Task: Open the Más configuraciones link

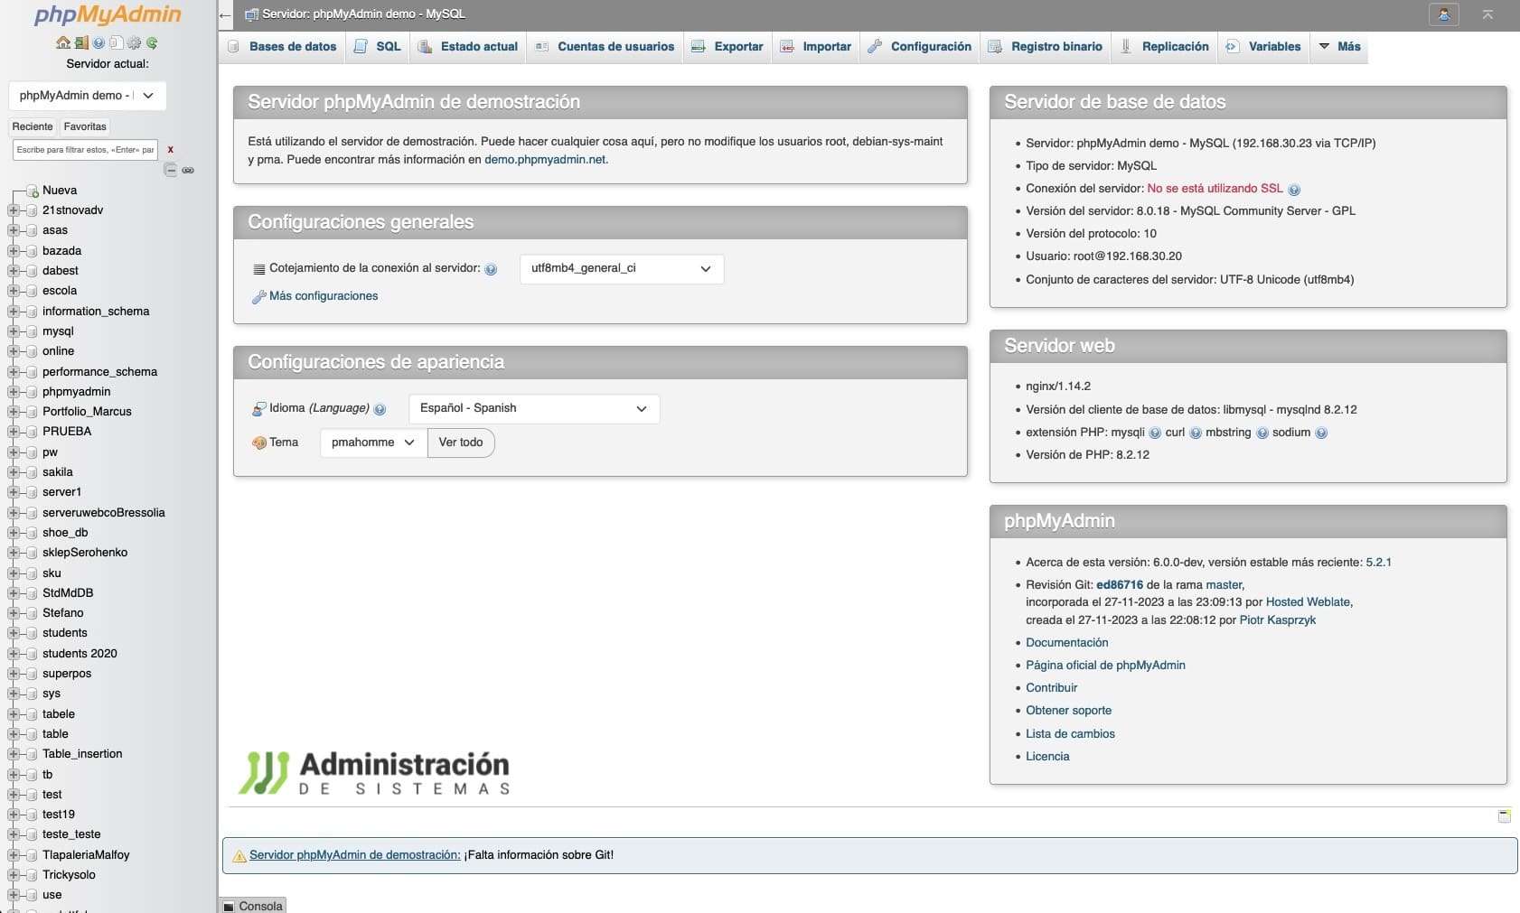Action: pos(323,296)
